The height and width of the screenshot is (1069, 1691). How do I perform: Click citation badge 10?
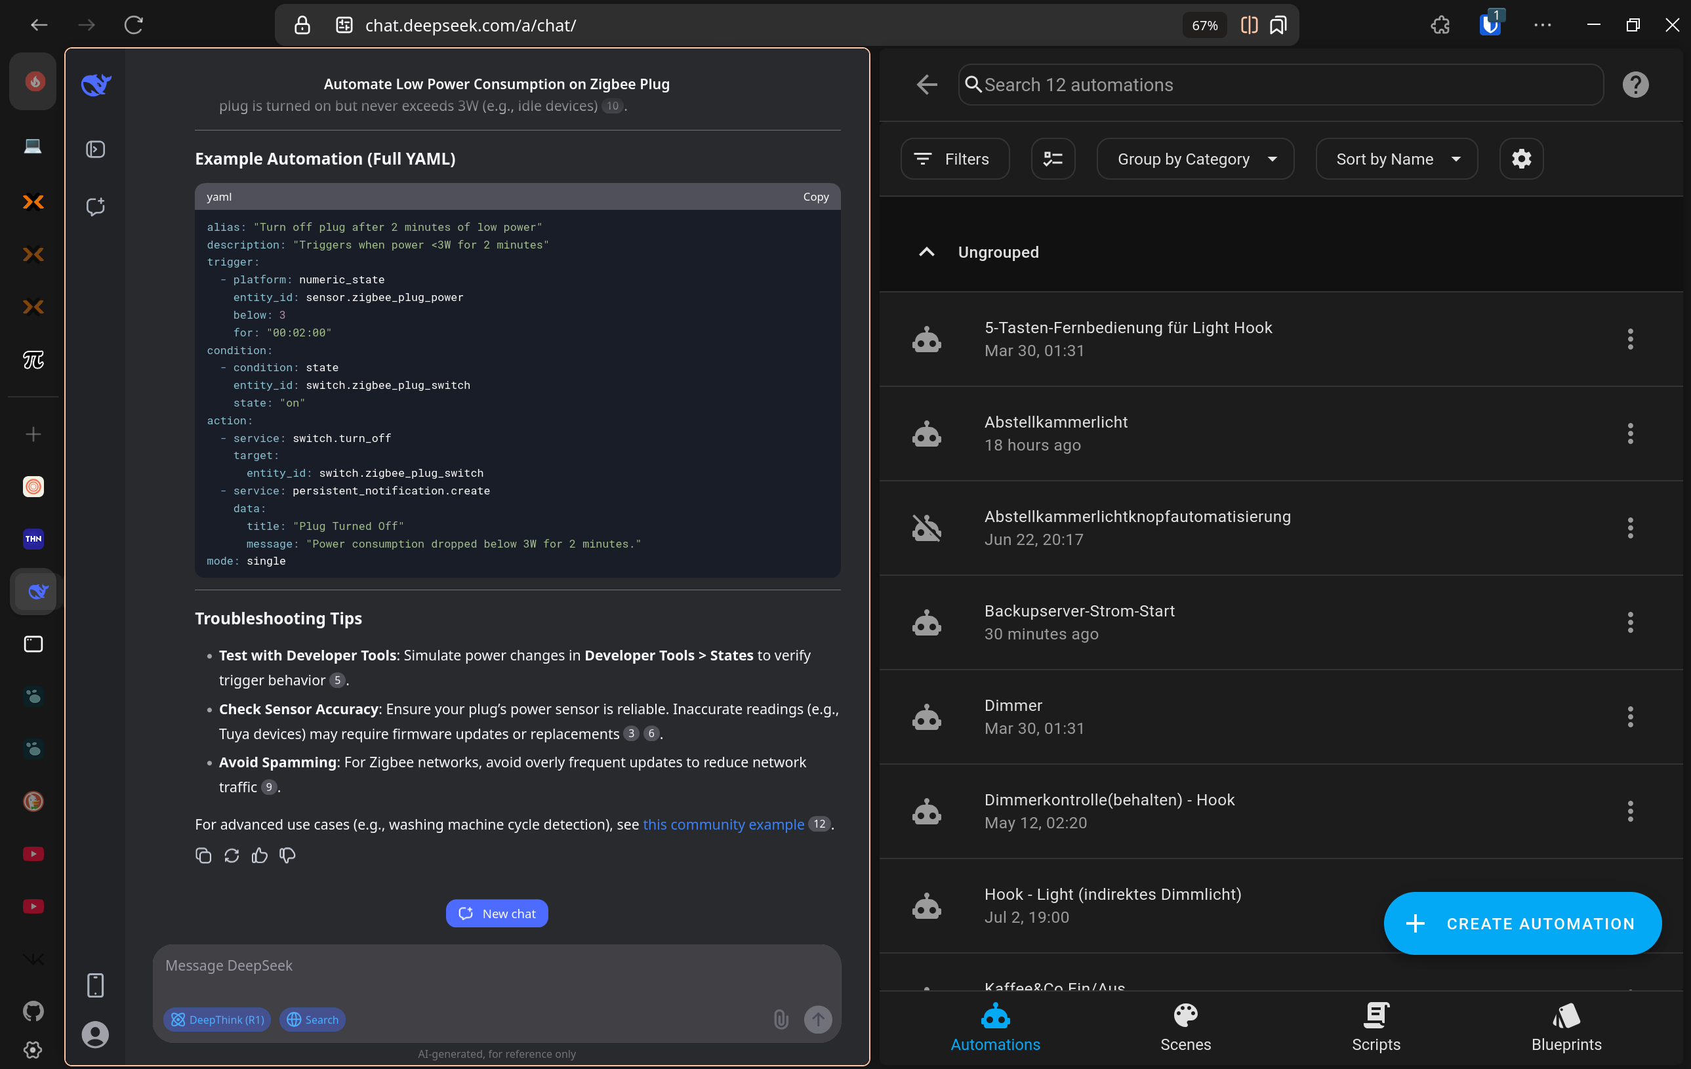[x=613, y=106]
